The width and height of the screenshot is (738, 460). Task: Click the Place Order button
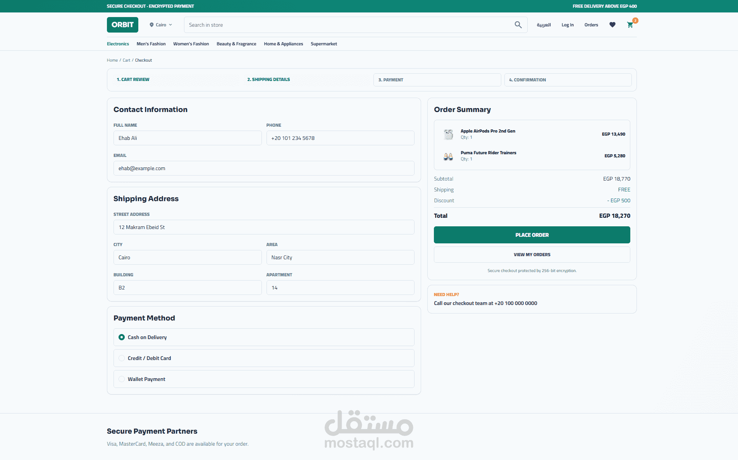point(532,235)
